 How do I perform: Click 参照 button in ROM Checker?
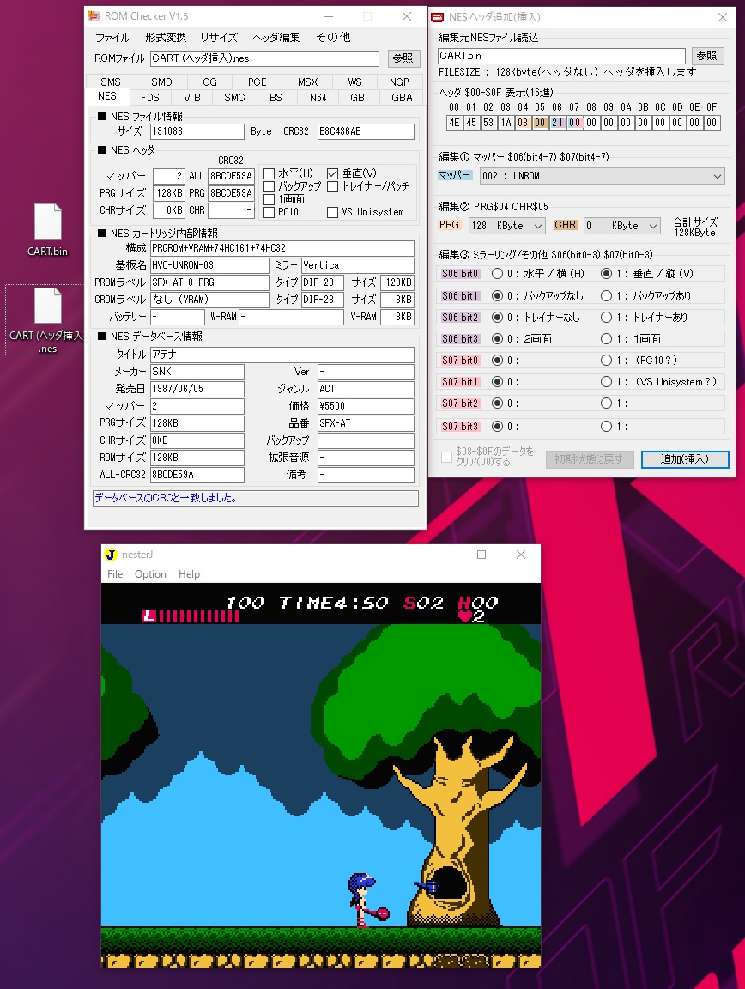pyautogui.click(x=403, y=58)
